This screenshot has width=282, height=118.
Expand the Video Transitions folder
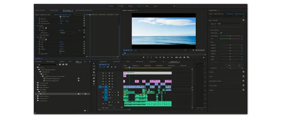36,96
